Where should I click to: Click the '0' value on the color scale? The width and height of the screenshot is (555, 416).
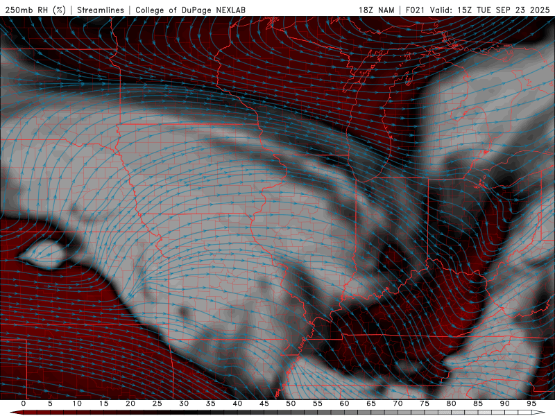click(x=24, y=404)
